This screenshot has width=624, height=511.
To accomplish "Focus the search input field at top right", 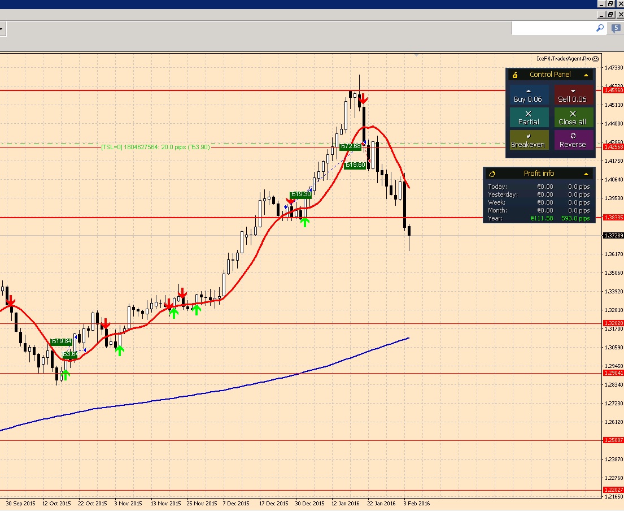I will (553, 28).
